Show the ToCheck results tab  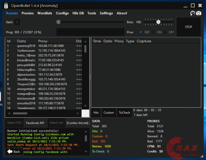pos(124,113)
